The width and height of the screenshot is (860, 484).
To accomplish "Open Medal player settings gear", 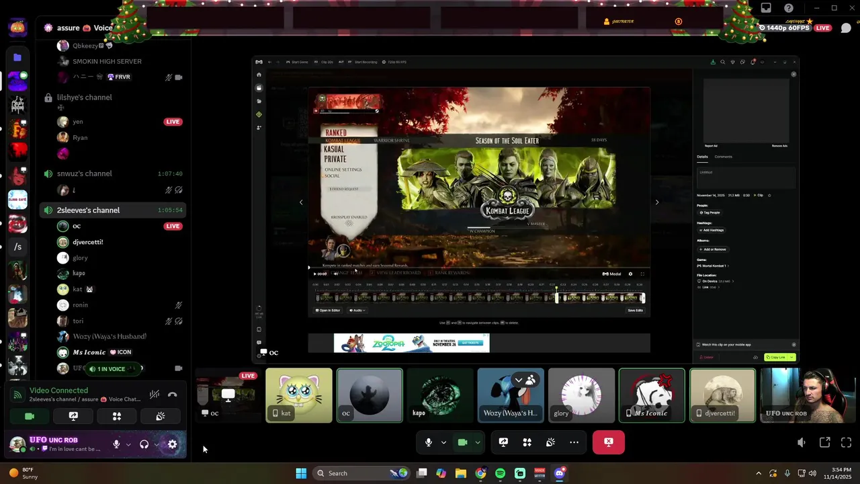I will (630, 274).
